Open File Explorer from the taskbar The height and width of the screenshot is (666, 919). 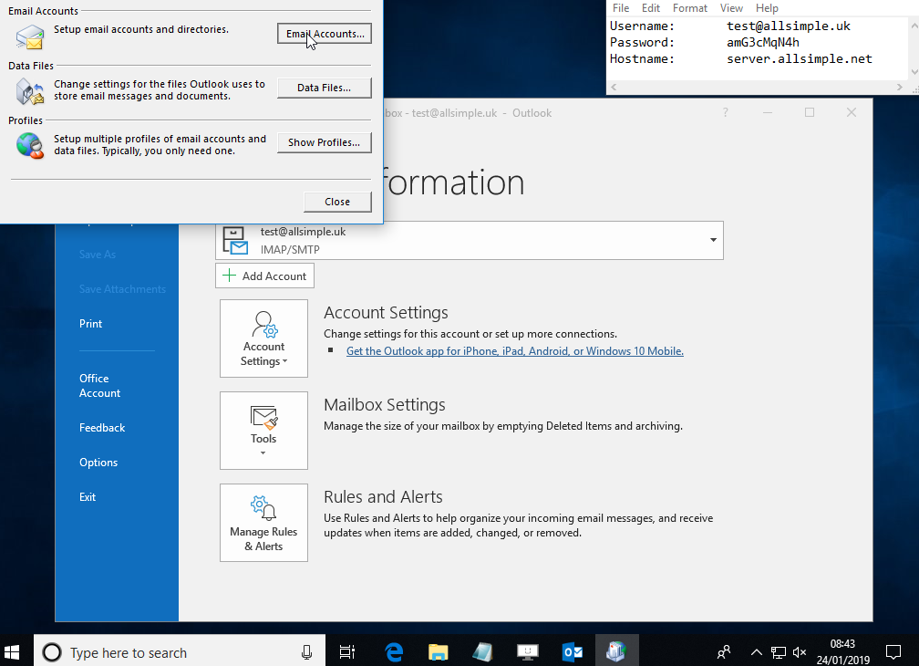click(x=439, y=651)
